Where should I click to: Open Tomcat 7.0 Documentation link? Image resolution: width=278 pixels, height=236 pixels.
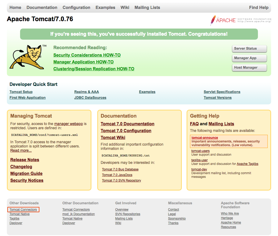pos(127,124)
